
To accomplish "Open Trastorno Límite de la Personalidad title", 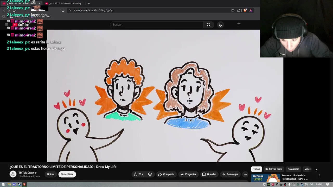I will (294, 177).
